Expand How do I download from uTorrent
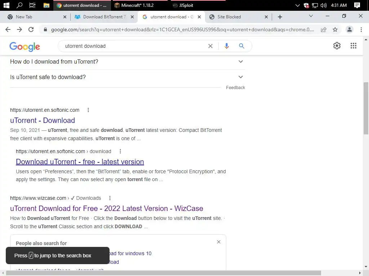Screen dimensions: 369x276 [127, 62]
